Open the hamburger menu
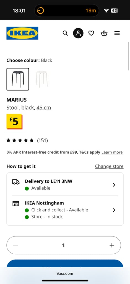This screenshot has width=130, height=284. click(117, 33)
